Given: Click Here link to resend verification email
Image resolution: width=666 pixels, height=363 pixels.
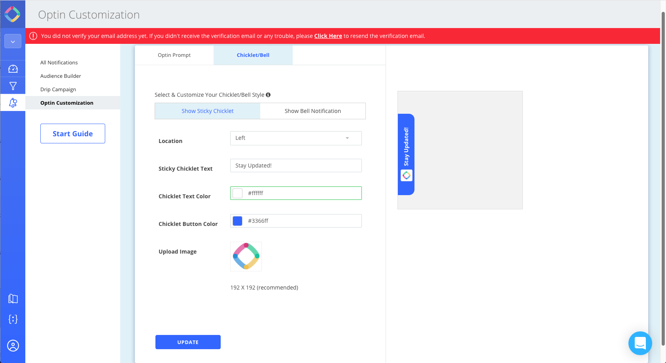Looking at the screenshot, I should tap(328, 36).
